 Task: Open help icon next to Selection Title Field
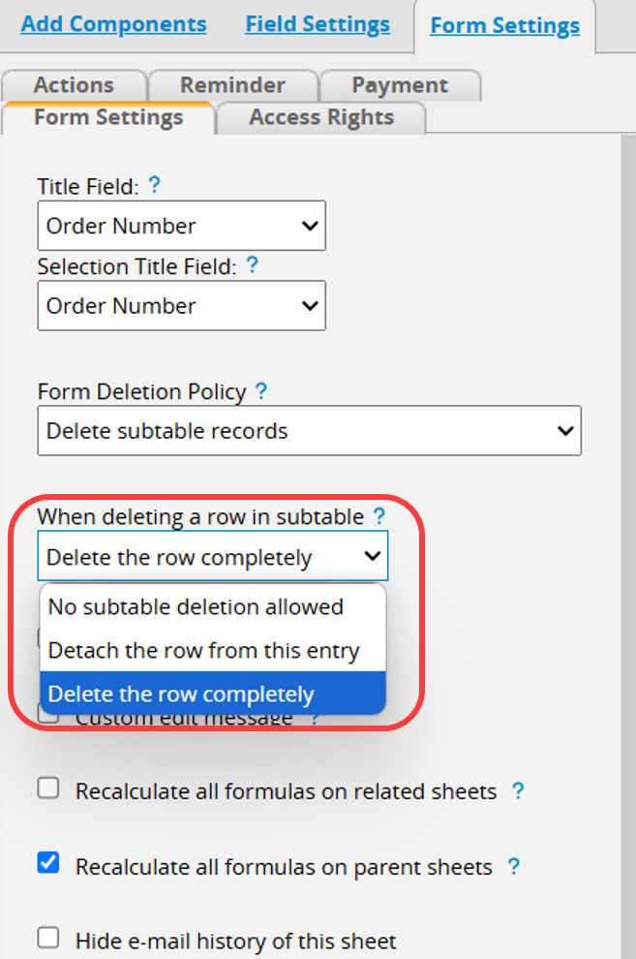point(252,264)
